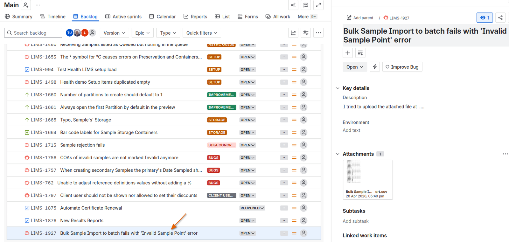The image size is (509, 242).
Task: Open the insights chart icon
Action: (x=293, y=33)
